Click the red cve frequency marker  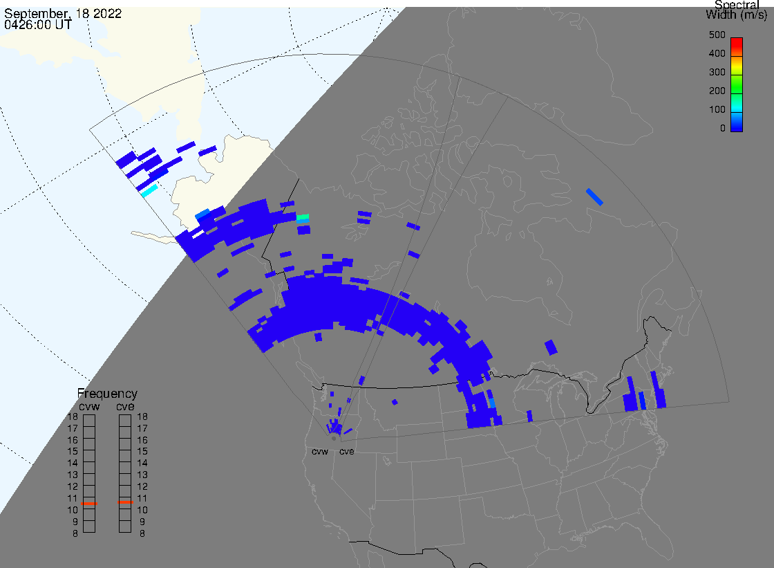pyautogui.click(x=125, y=502)
